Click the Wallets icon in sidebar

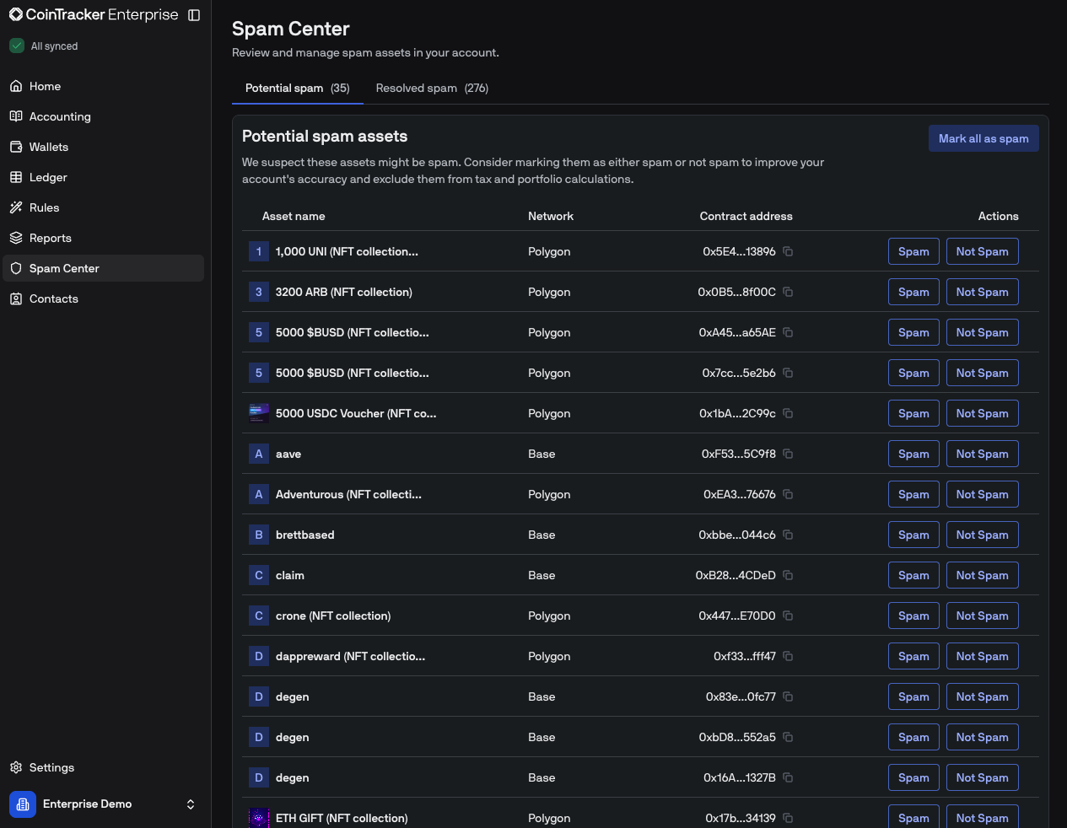pos(16,147)
